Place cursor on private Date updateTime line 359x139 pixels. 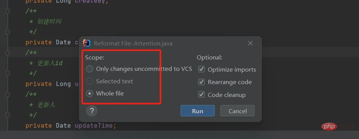[x=71, y=125]
